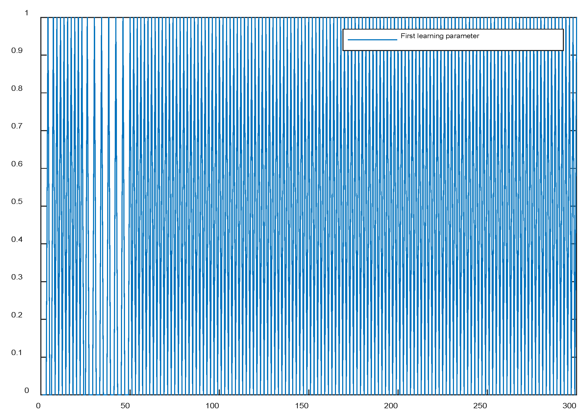Click the x-axis label 150
Image resolution: width=583 pixels, height=415 pixels.
coord(302,406)
